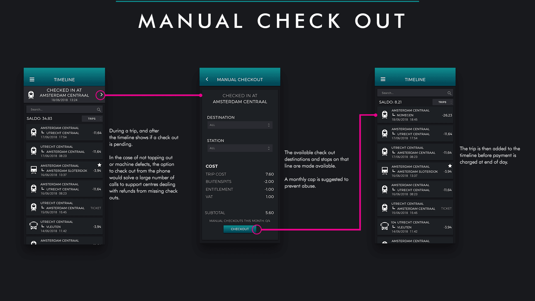The height and width of the screenshot is (301, 535).
Task: Click train icon on Nijmegen trip
Action: coord(385,115)
